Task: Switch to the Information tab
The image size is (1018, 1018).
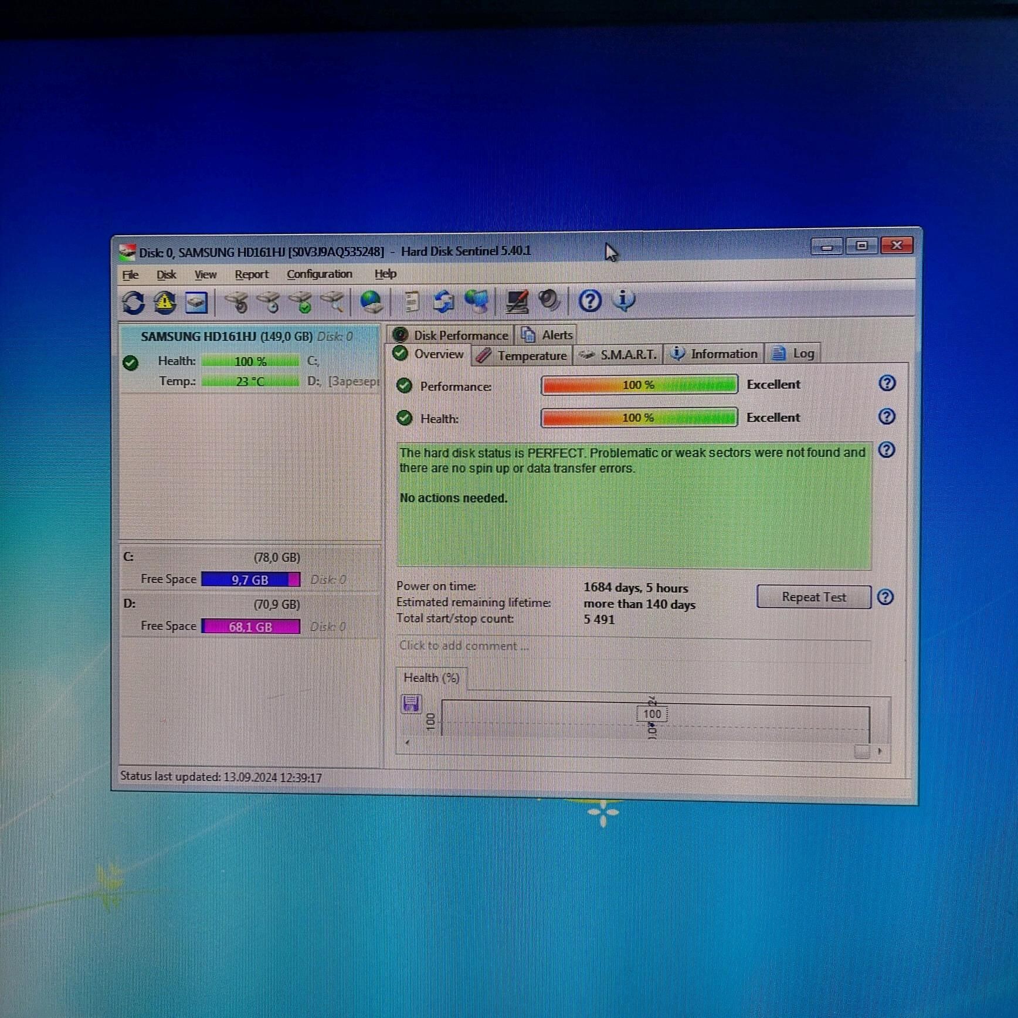Action: [714, 354]
